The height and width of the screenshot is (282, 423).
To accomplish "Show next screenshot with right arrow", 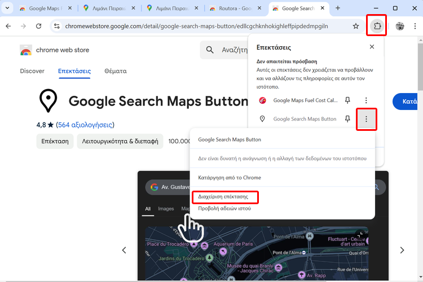I will pos(402,250).
